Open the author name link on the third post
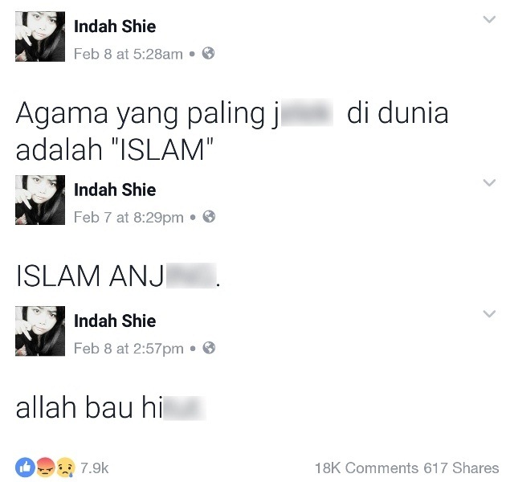 click(x=115, y=321)
